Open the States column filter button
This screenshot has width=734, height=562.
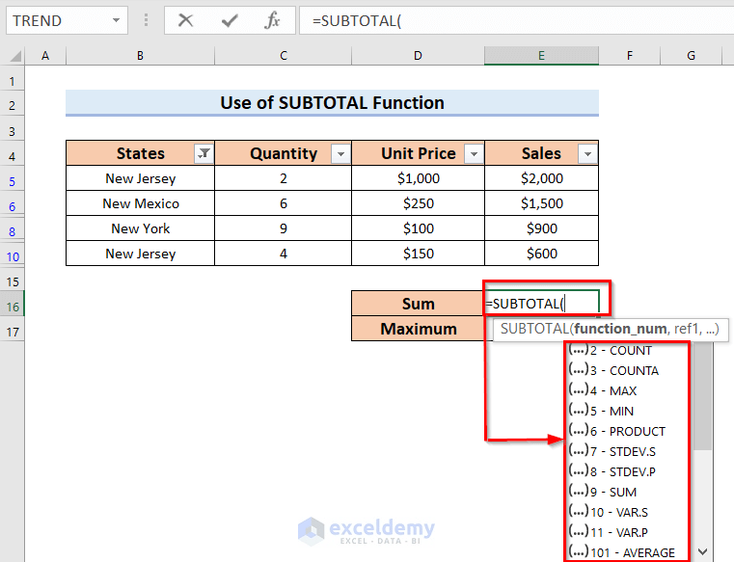click(x=204, y=153)
